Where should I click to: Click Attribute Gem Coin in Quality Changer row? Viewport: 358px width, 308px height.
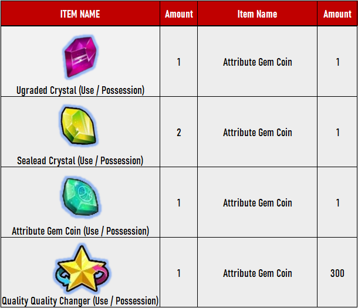258,273
